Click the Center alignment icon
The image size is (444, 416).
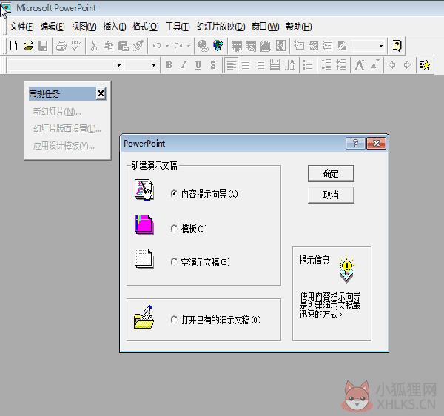246,65
